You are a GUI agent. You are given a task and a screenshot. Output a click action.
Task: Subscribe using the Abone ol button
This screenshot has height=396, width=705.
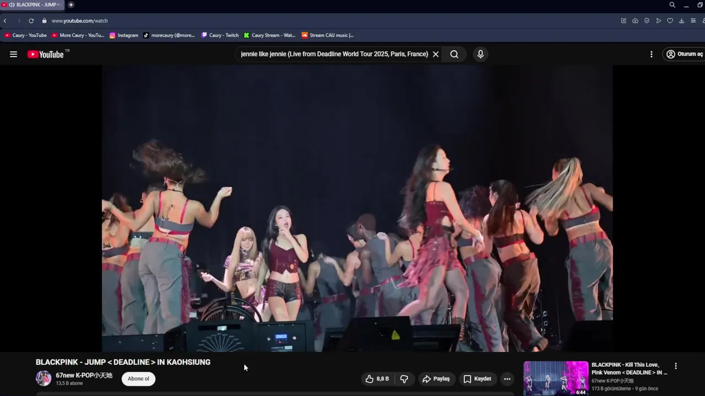(x=138, y=379)
